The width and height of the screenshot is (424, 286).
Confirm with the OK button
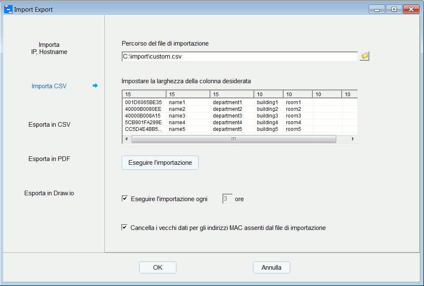click(x=158, y=268)
